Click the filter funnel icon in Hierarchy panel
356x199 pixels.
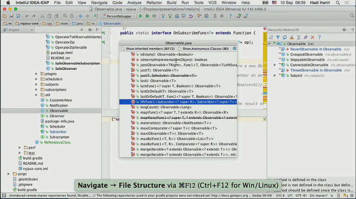(278, 37)
